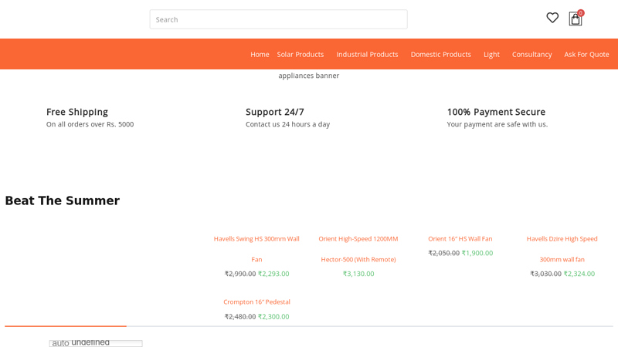Open the Consultancy menu item
The width and height of the screenshot is (618, 347).
point(531,55)
